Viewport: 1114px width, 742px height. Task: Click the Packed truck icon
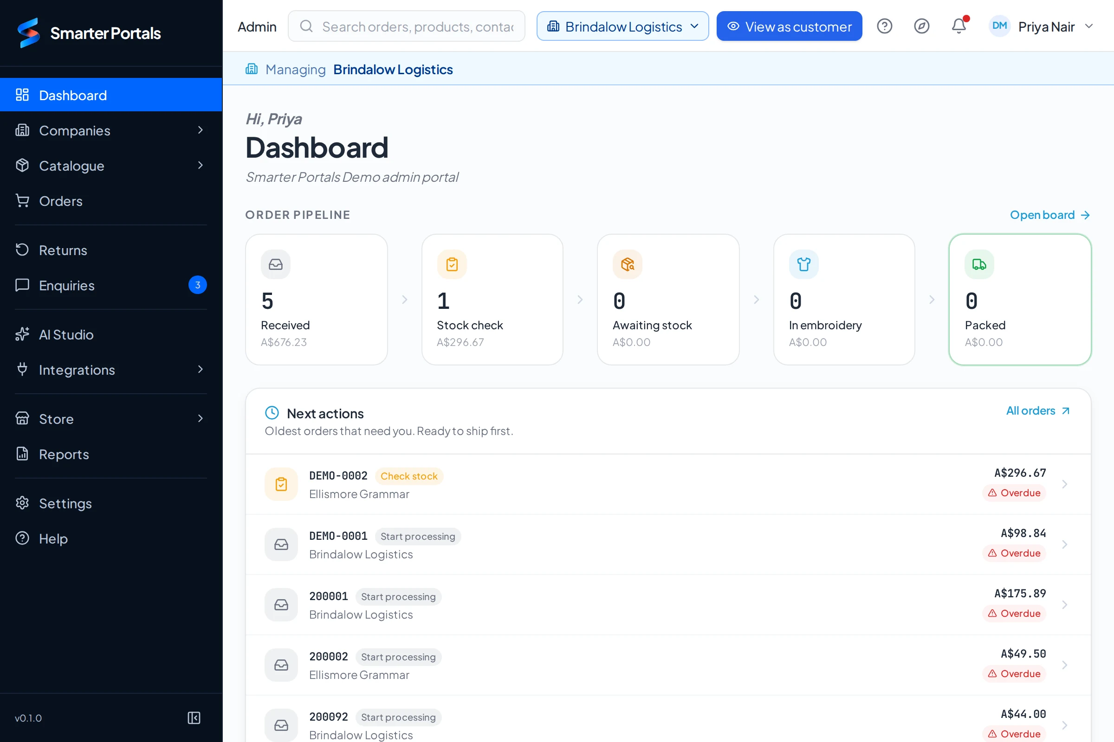(x=979, y=264)
